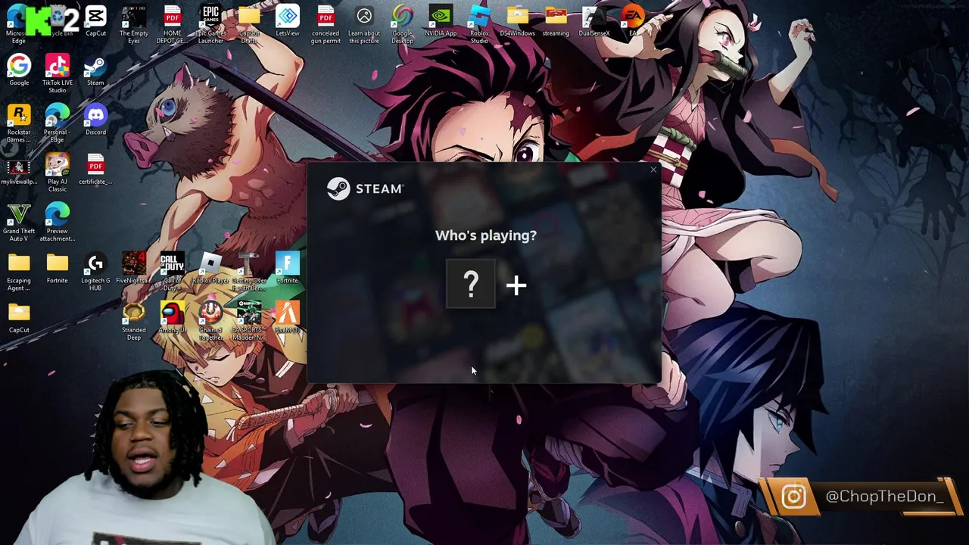Image resolution: width=969 pixels, height=545 pixels.
Task: Launch EA SPORTS Madden shortcut
Action: pyautogui.click(x=249, y=322)
